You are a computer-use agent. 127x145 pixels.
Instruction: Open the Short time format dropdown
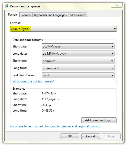click(x=78, y=61)
